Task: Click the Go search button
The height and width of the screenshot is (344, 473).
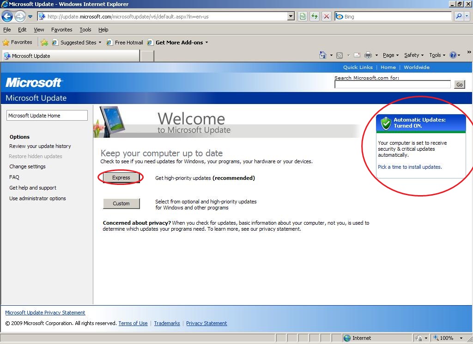Action: click(460, 85)
